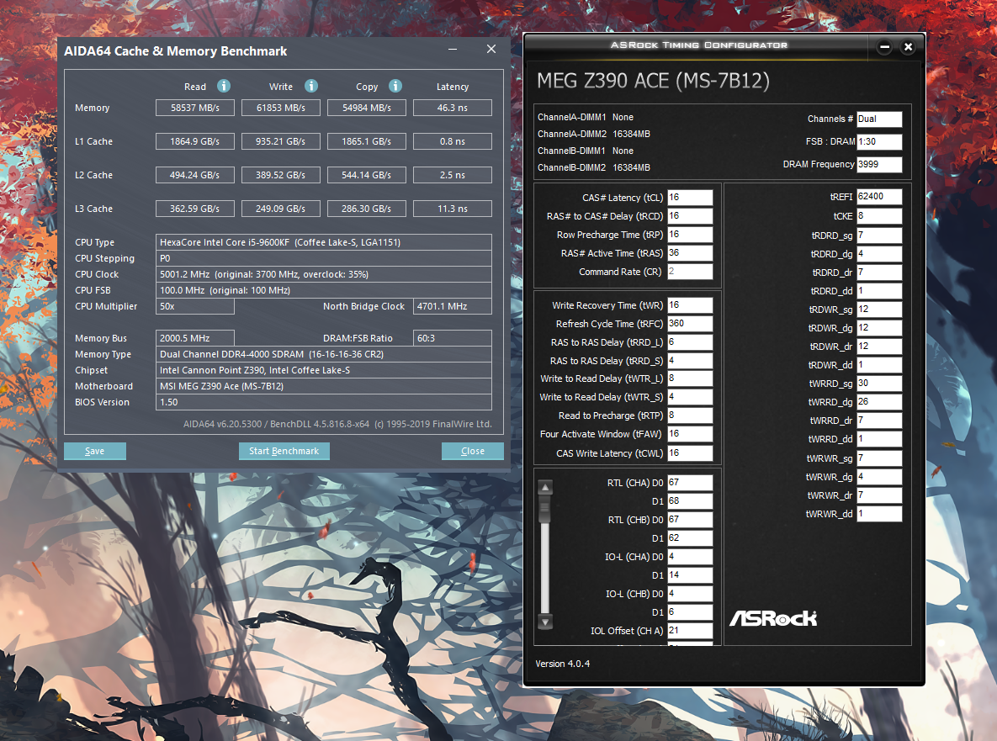
Task: Click the North Bridge Clock value 4701.1 MHz
Action: pos(452,306)
